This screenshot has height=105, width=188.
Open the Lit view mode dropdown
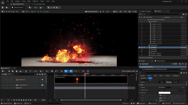115,11
